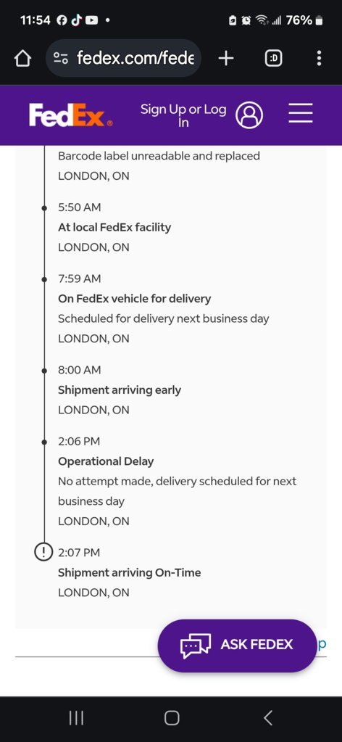Open the FedEx hamburger menu
The image size is (342, 742).
point(301,113)
